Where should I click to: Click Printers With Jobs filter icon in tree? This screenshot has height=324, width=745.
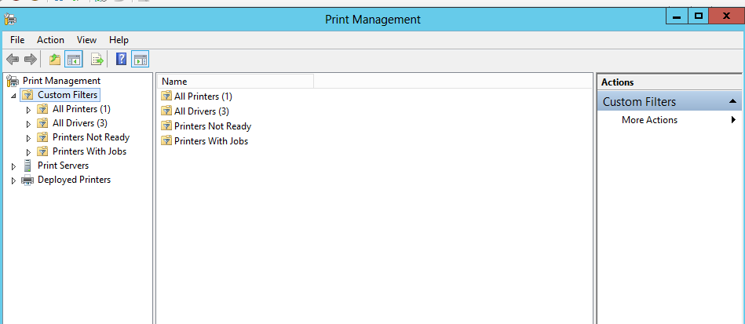point(42,152)
